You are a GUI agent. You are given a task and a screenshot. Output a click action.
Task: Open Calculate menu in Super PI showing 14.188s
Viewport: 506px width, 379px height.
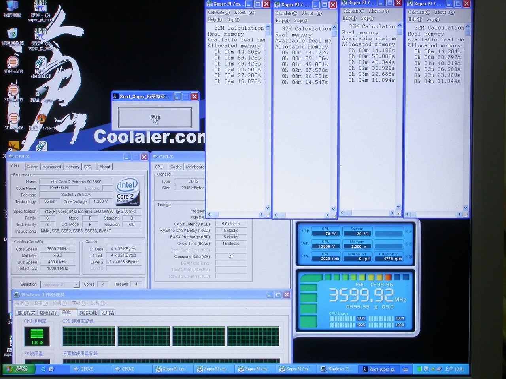tap(353, 11)
